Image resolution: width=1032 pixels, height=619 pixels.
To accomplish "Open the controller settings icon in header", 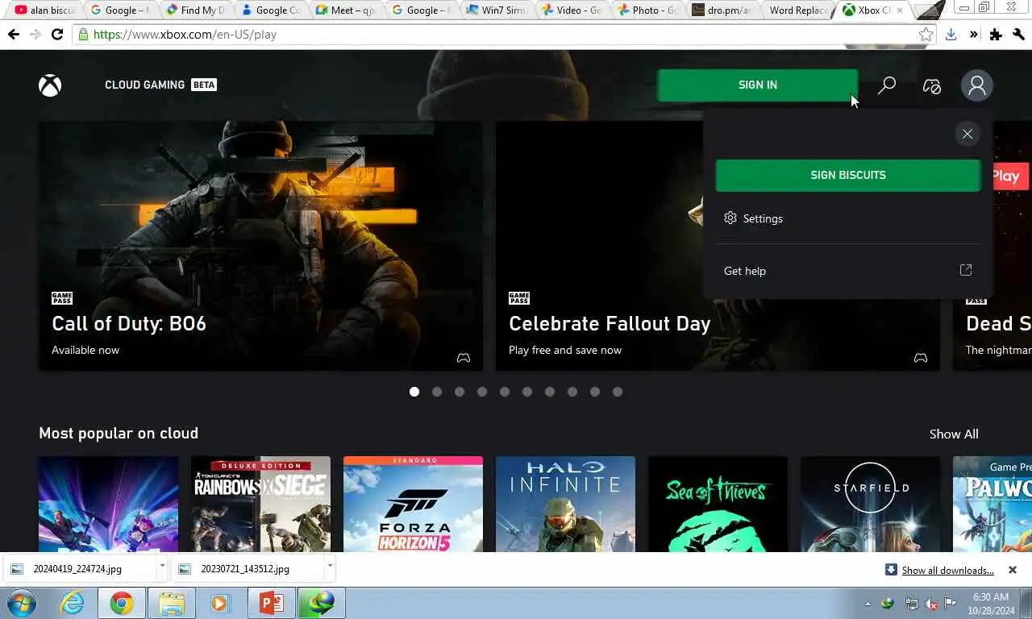I will point(932,85).
